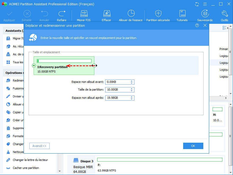Click the As. récupération sidebar icon
233x175 pixels.
tap(8, 46)
